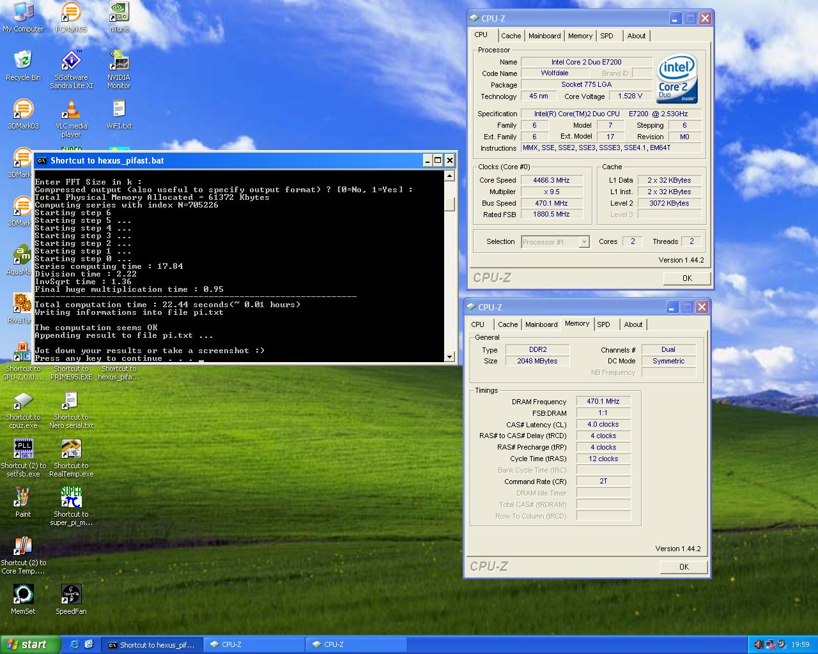Switch to Cache tab in upper CPU-Z

click(x=511, y=36)
